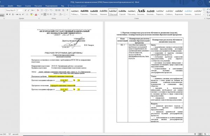Apply the Цитата 2 style
The height and width of the screenshot is (136, 210).
(198, 12)
